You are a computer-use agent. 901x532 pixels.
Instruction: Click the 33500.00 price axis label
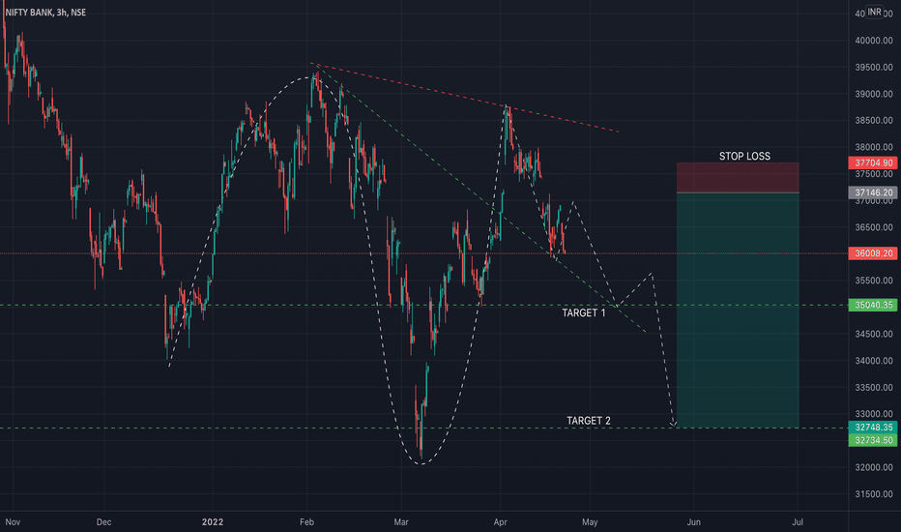tap(873, 387)
